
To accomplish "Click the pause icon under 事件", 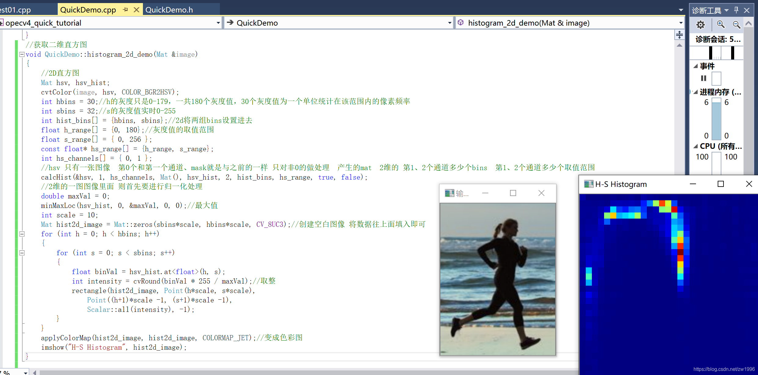I will click(704, 78).
